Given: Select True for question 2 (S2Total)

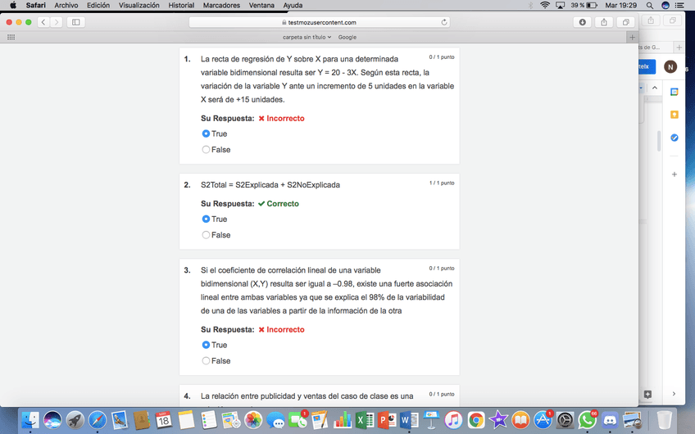Looking at the screenshot, I should tap(206, 219).
